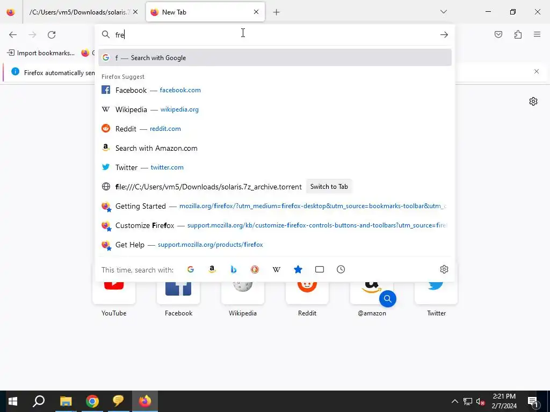Open the Get Help support suggestion
This screenshot has width=550, height=412.
(275, 245)
